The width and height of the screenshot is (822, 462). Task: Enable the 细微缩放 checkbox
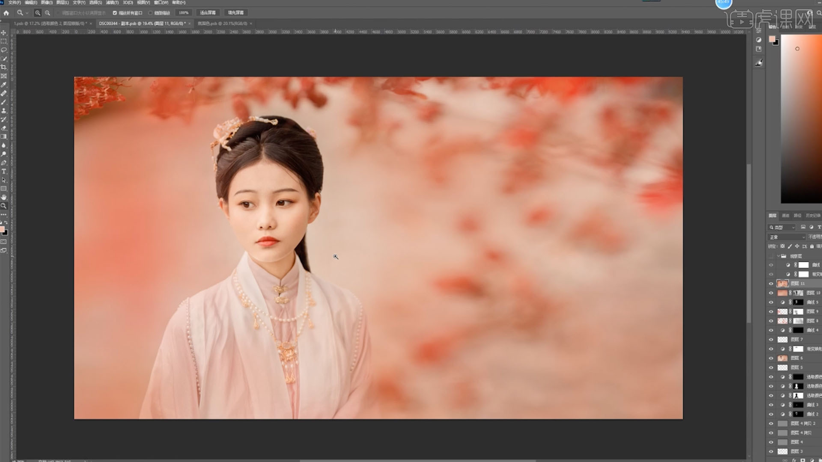click(x=151, y=13)
